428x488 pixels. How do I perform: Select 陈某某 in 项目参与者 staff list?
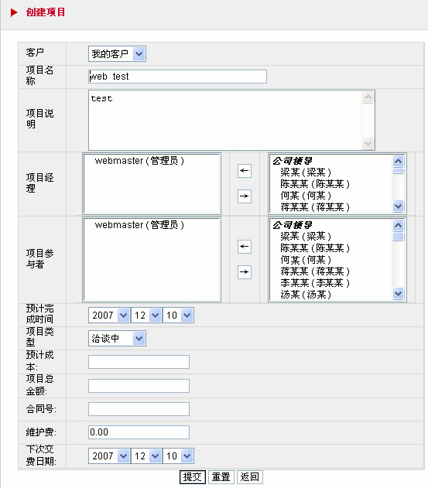315,248
